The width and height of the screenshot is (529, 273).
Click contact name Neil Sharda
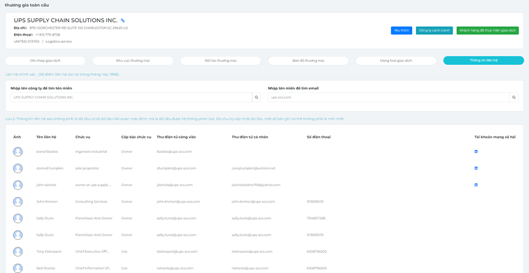46,268
